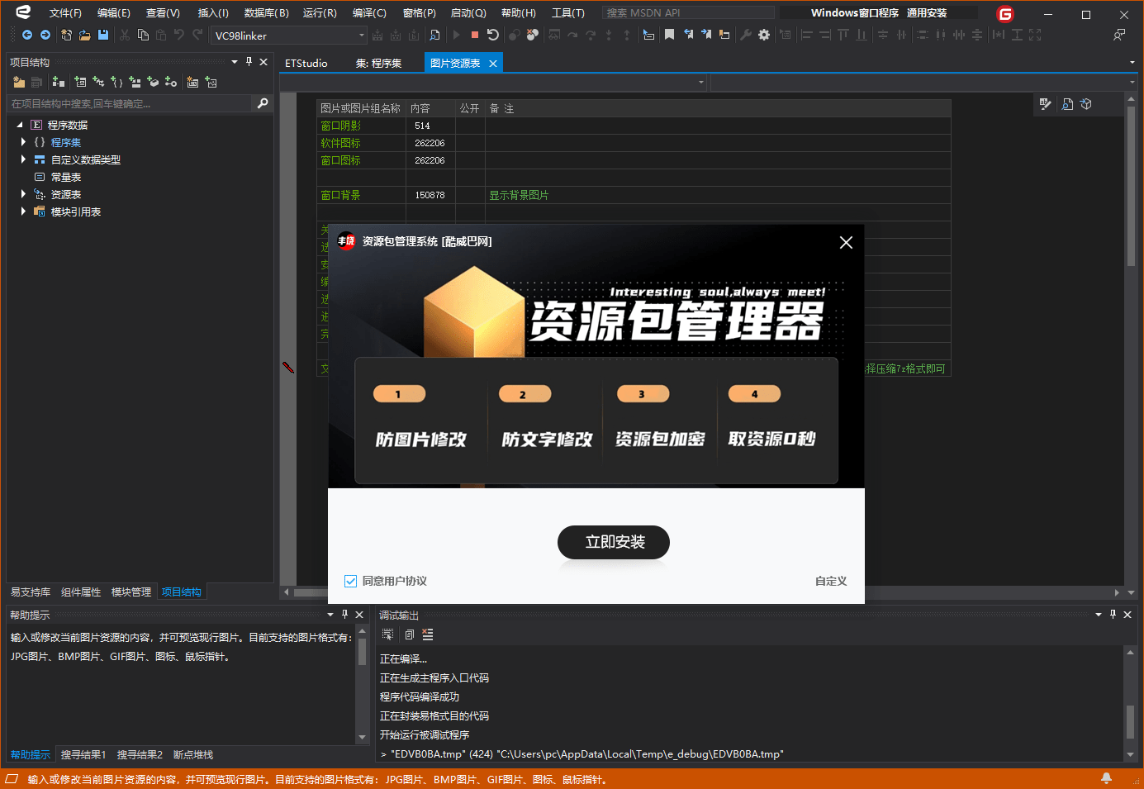Click the back navigation arrow icon

(x=27, y=35)
